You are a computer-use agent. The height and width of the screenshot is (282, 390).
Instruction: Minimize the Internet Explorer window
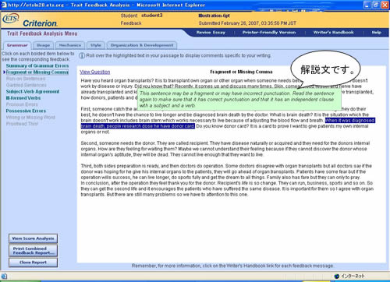[x=367, y=5]
